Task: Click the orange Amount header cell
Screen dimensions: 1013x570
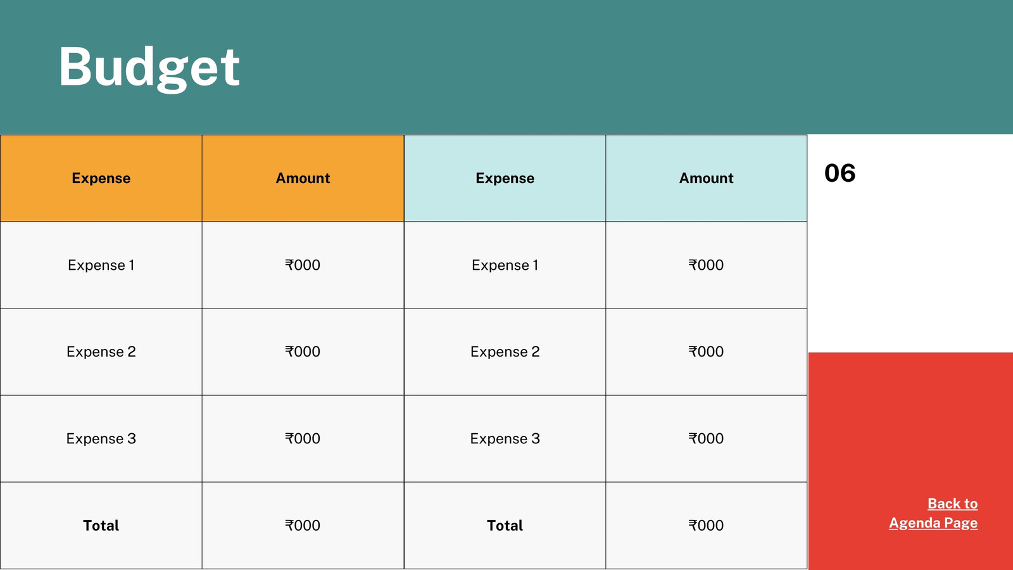Action: [303, 179]
